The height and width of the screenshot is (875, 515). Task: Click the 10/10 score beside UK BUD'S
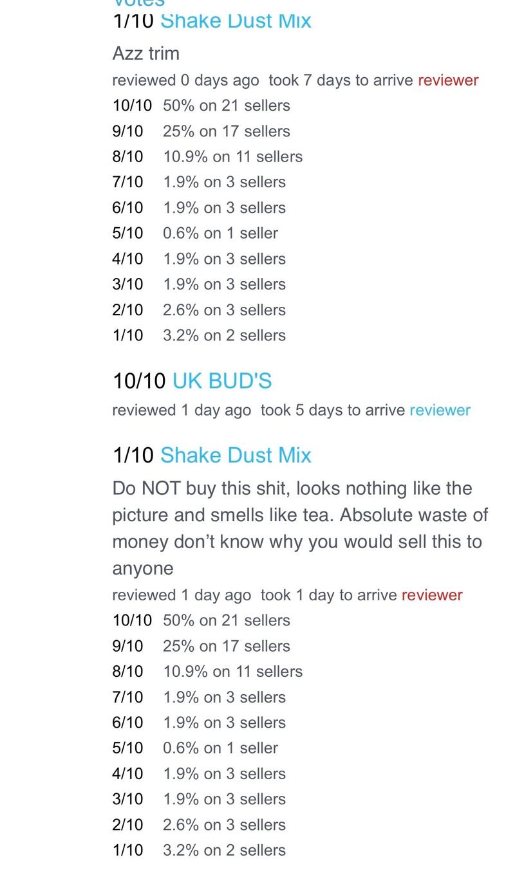coord(139,381)
